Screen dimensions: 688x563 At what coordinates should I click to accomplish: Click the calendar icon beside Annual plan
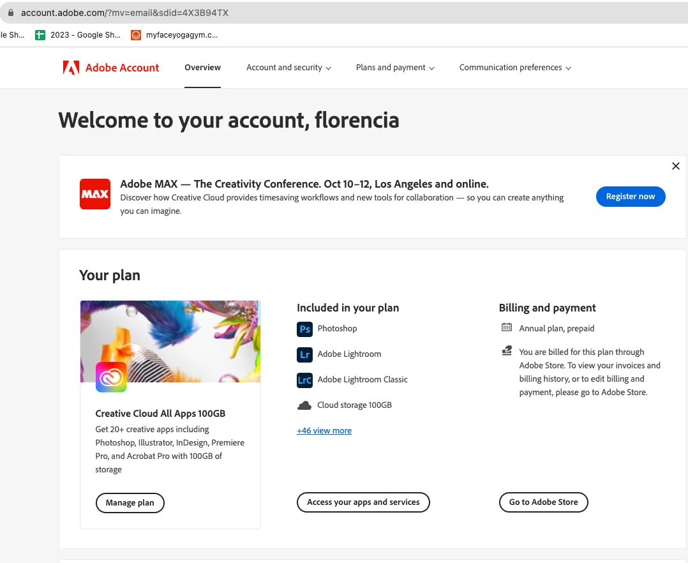[507, 327]
